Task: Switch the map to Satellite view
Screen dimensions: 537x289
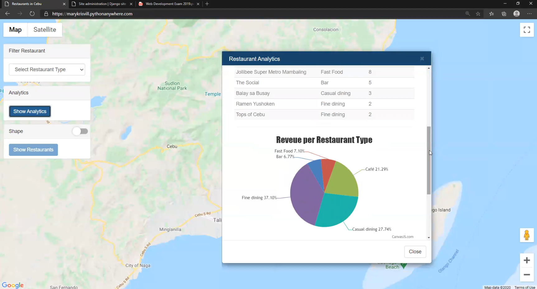Action: (x=44, y=29)
